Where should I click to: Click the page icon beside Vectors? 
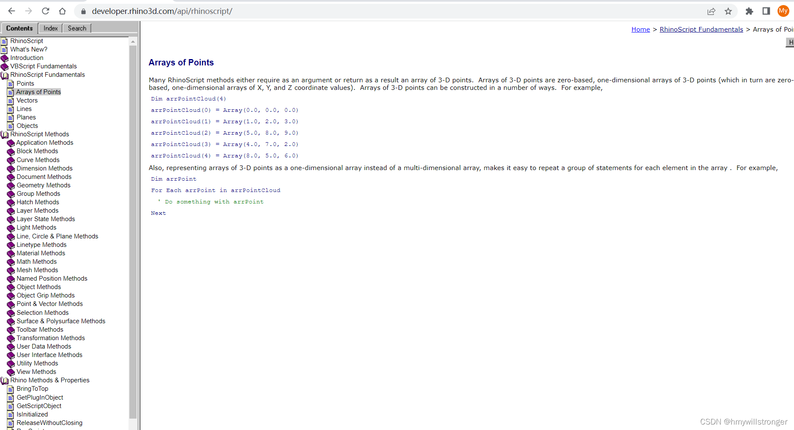pos(11,101)
